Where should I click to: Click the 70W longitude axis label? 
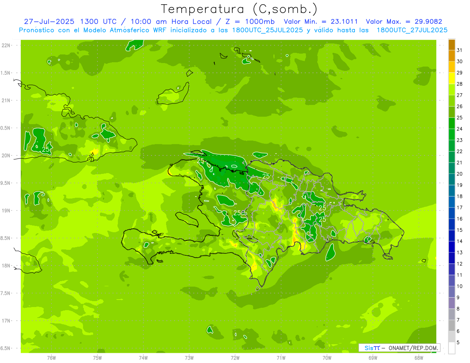[327, 358]
